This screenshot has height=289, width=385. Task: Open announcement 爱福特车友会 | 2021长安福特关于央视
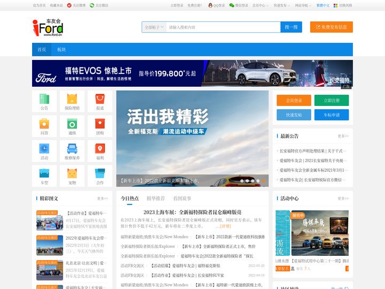point(313,161)
